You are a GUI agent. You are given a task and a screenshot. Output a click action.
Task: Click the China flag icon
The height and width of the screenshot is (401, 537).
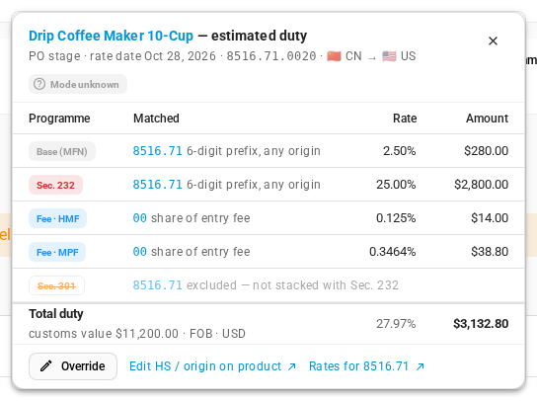[334, 56]
